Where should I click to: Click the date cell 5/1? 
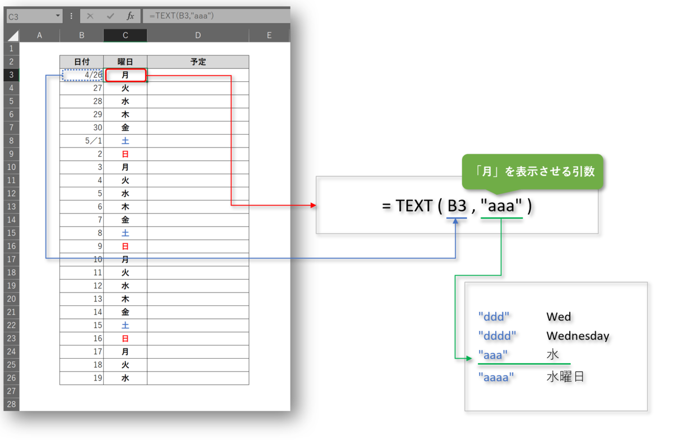pyautogui.click(x=81, y=141)
